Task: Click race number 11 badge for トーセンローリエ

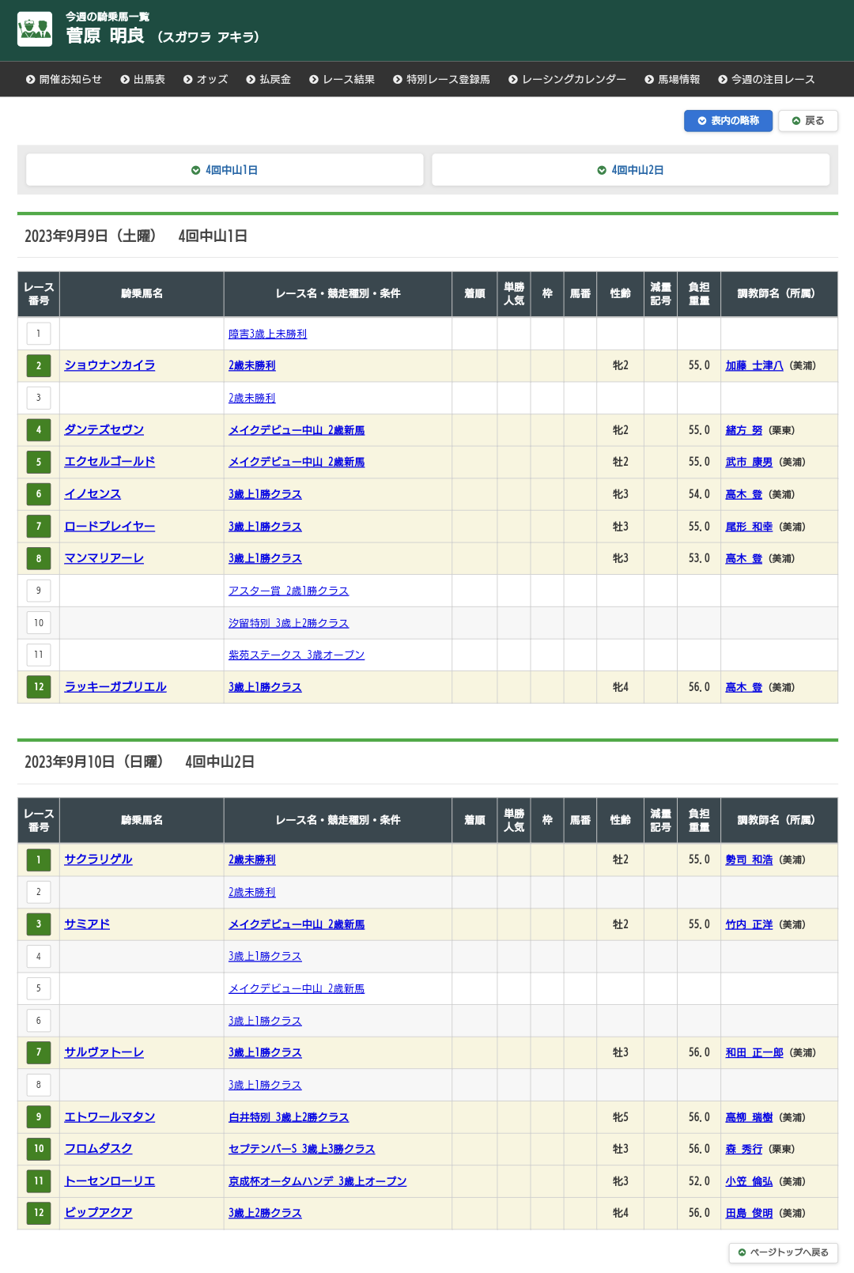Action: pyautogui.click(x=39, y=1181)
